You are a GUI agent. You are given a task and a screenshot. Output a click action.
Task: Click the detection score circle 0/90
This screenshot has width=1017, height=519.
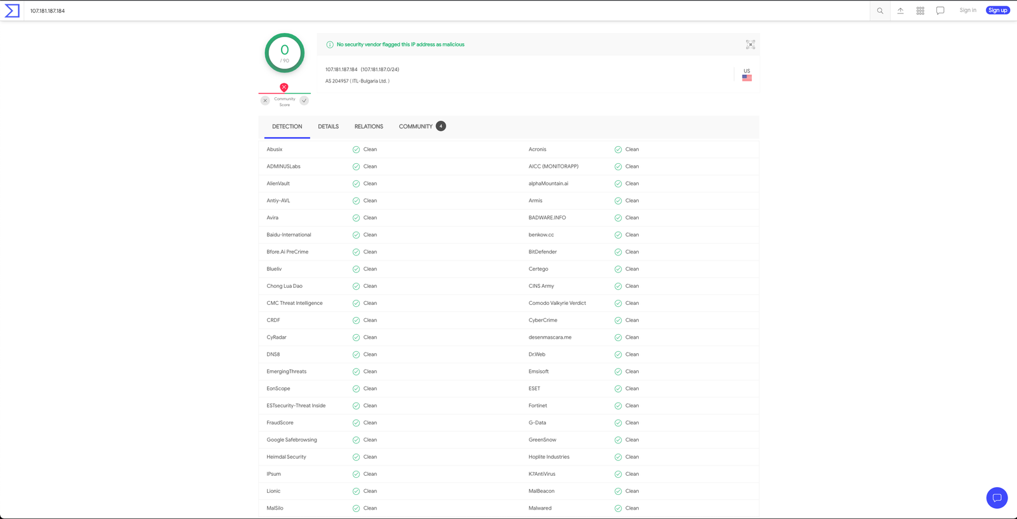[284, 53]
